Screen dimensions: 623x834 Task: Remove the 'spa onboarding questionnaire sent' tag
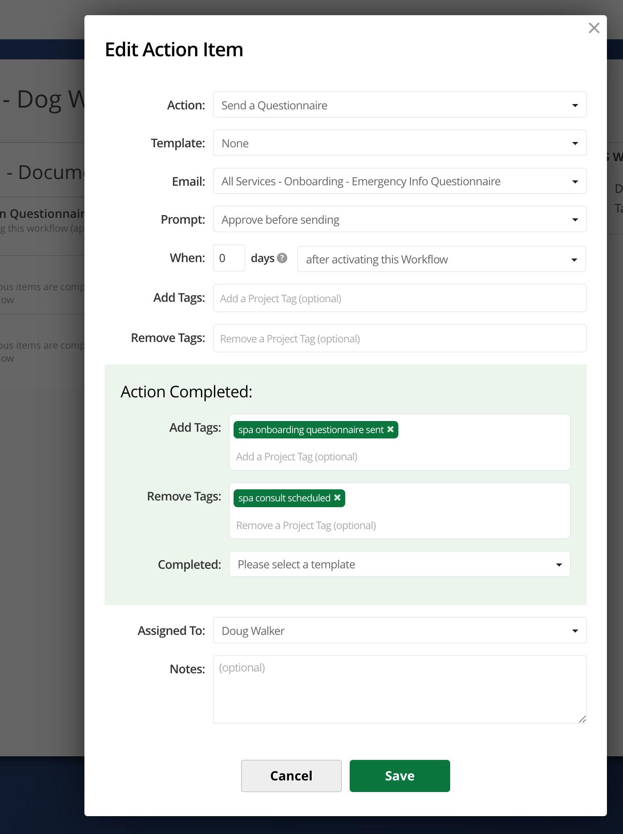(x=390, y=429)
